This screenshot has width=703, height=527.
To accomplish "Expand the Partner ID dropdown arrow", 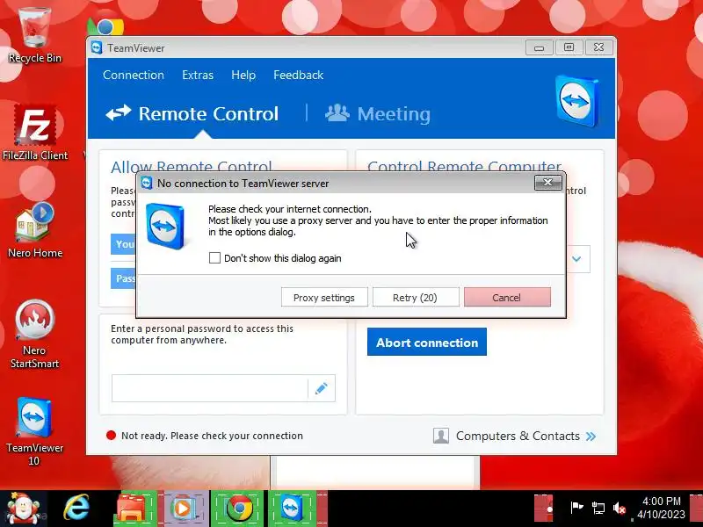I will (576, 258).
